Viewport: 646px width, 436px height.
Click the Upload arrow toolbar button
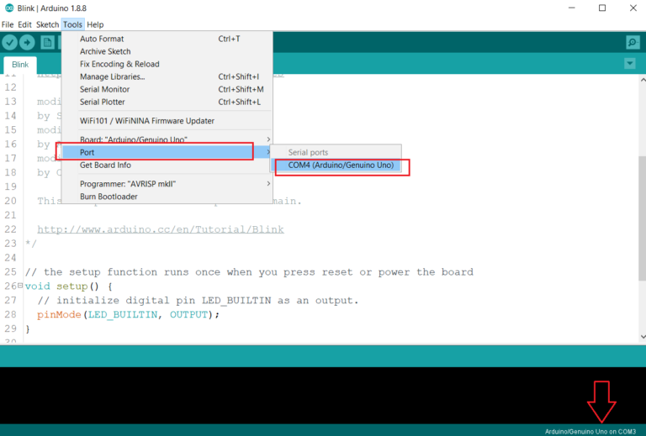(27, 42)
